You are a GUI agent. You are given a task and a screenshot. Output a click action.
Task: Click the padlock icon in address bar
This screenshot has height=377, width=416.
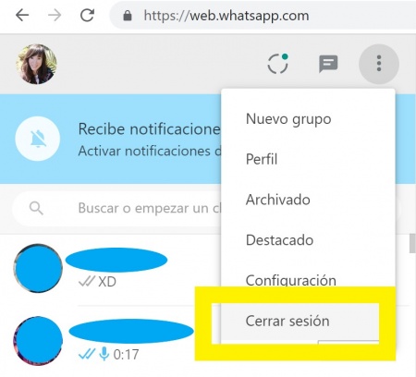(127, 16)
